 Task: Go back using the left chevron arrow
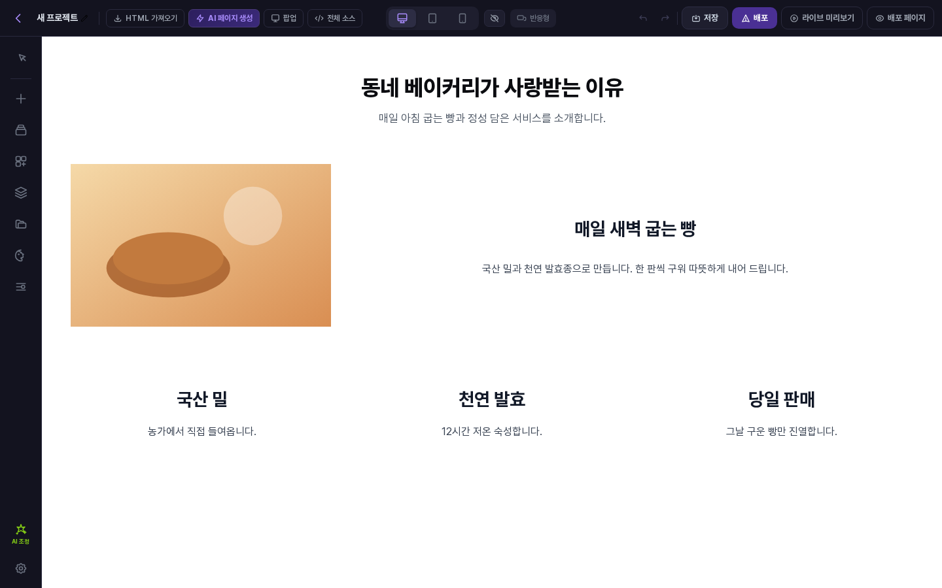(x=18, y=18)
